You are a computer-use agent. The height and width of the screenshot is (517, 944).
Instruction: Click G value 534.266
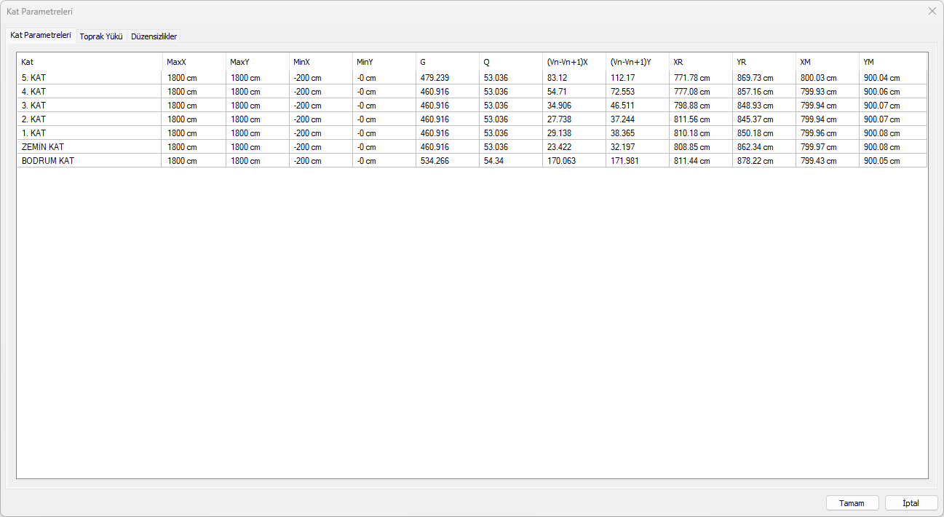(x=447, y=161)
